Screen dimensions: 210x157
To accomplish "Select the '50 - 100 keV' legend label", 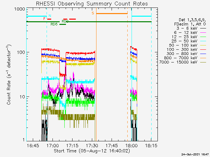I will pyautogui.click(x=183, y=45).
